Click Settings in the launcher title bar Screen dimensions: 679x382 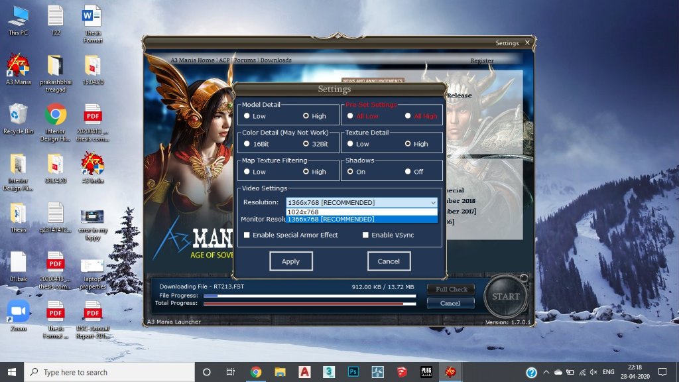click(x=507, y=43)
